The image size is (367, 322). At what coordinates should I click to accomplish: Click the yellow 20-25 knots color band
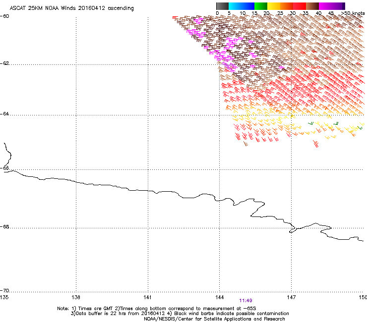[274, 6]
